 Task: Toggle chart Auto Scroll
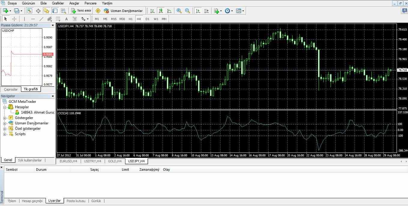click(x=198, y=11)
